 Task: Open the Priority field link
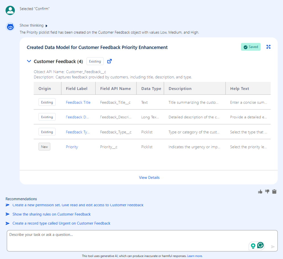[x=72, y=147]
